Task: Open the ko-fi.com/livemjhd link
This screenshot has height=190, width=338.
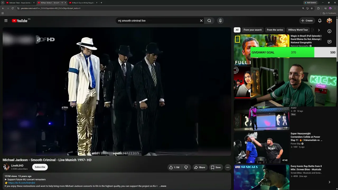Action: point(22,183)
